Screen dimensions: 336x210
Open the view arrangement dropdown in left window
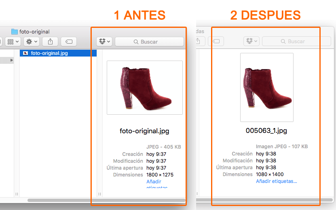(13, 42)
